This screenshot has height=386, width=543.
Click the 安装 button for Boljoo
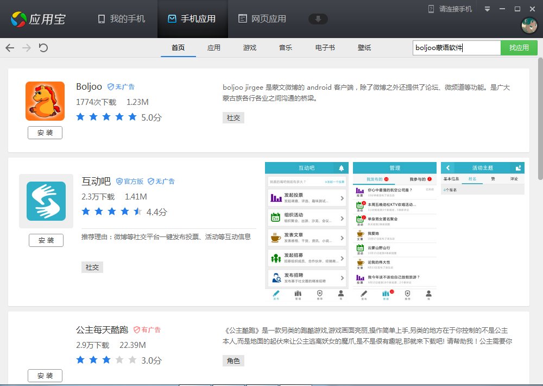[45, 132]
